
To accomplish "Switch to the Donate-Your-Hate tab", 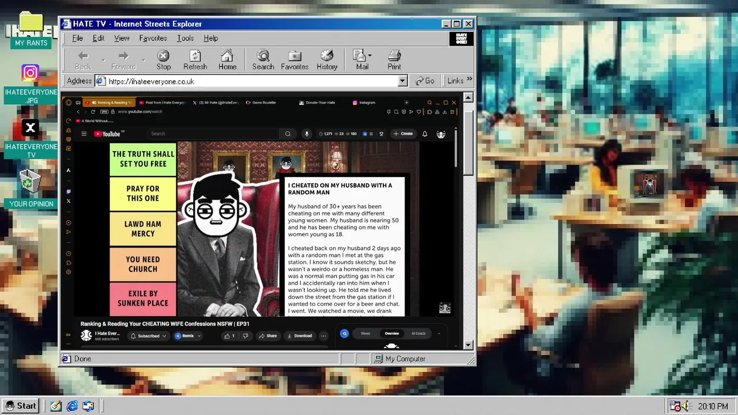I will (x=318, y=103).
